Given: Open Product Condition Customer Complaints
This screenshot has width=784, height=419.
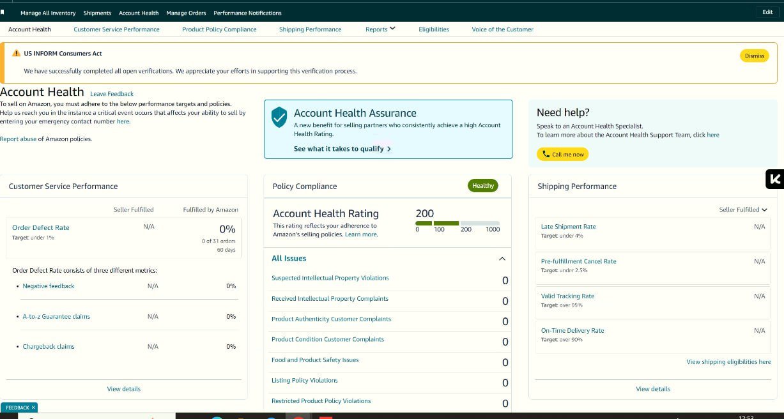Looking at the screenshot, I should pos(328,339).
